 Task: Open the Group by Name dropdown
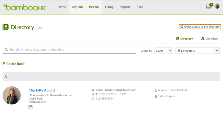[x=164, y=51]
